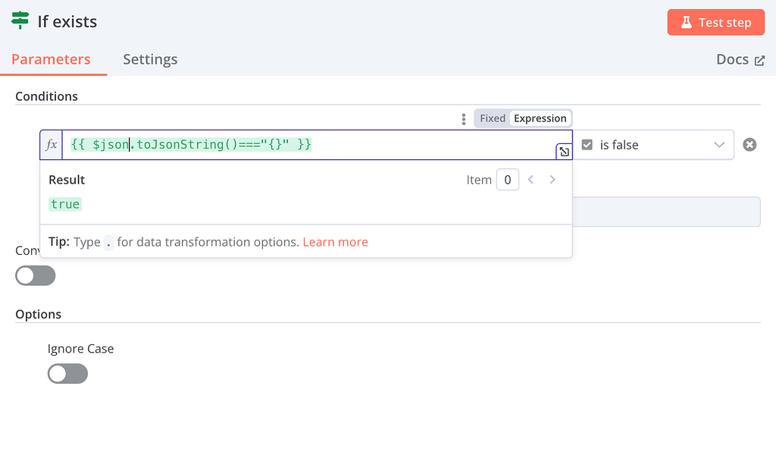
Task: Open the Learn more link
Action: point(335,242)
